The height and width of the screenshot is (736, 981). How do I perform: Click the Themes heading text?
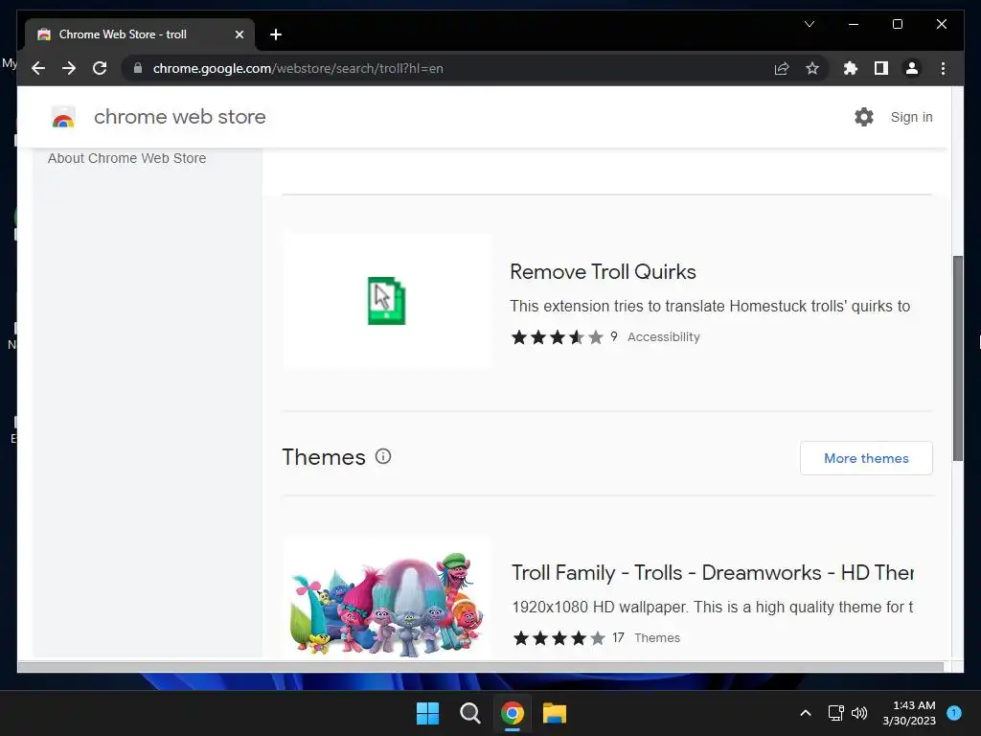(324, 457)
